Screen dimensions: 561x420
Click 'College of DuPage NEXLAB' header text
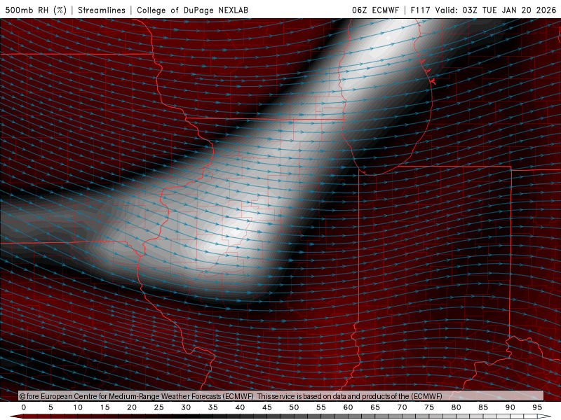coord(192,10)
